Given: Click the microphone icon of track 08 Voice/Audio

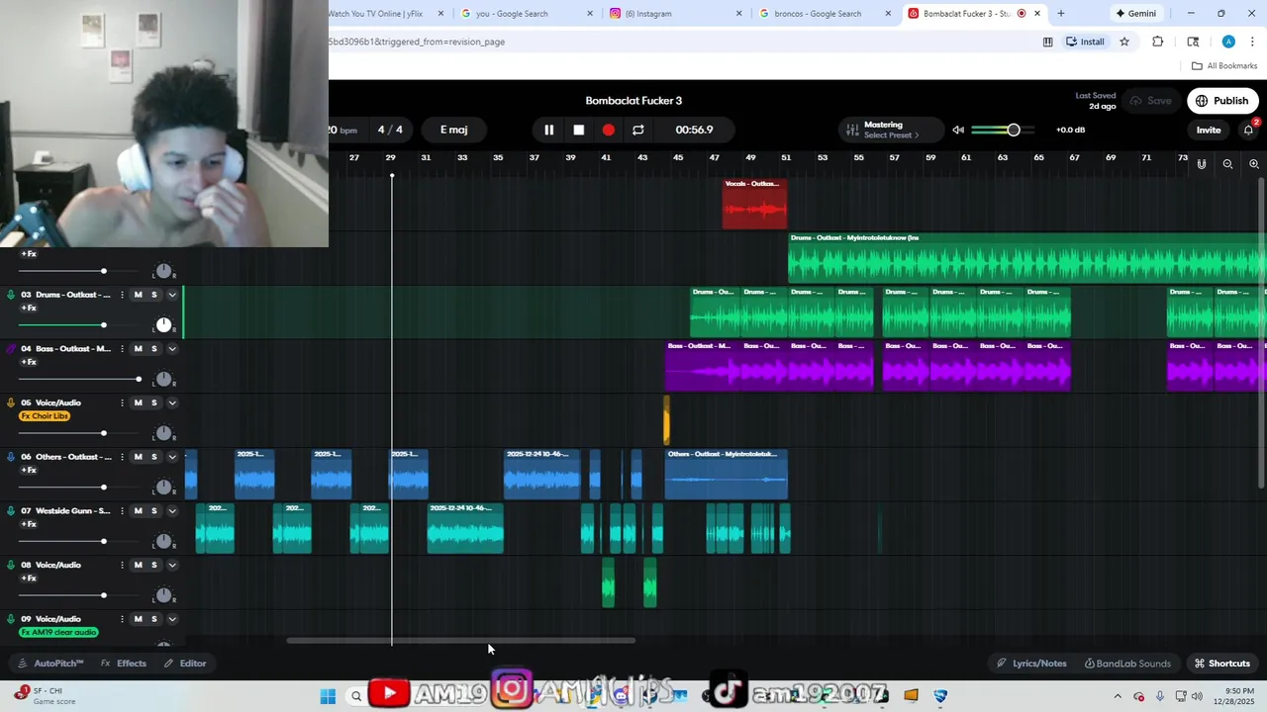Looking at the screenshot, I should [x=11, y=565].
